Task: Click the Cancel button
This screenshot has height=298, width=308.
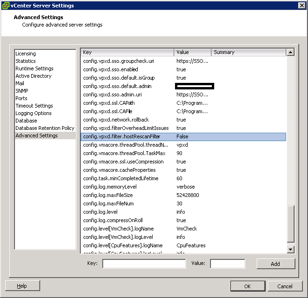Action: [x=285, y=286]
